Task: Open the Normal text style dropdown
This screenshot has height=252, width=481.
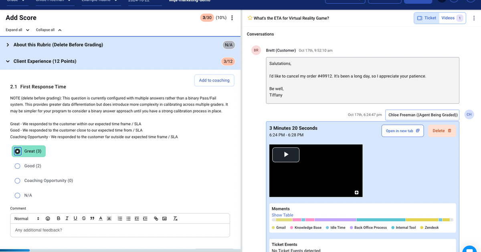Action: click(26, 218)
